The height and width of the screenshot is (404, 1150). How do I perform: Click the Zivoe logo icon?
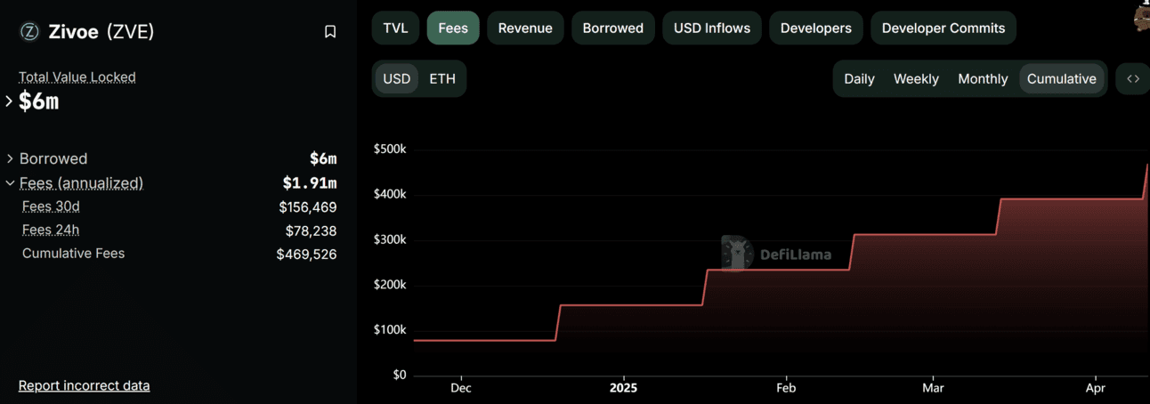click(x=29, y=32)
